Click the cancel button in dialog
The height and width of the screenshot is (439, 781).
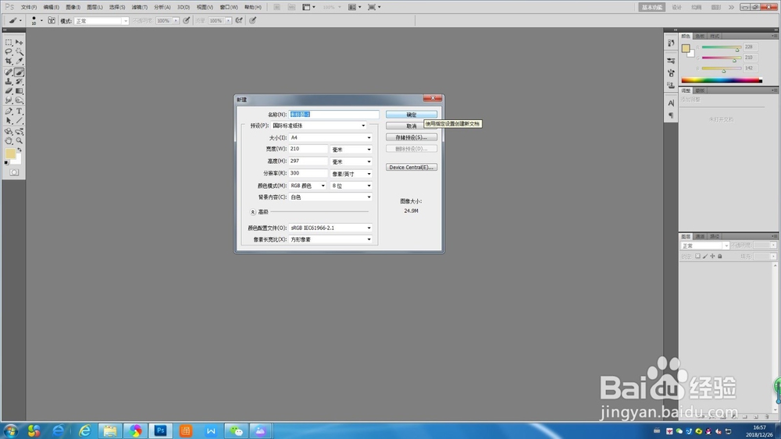[412, 126]
